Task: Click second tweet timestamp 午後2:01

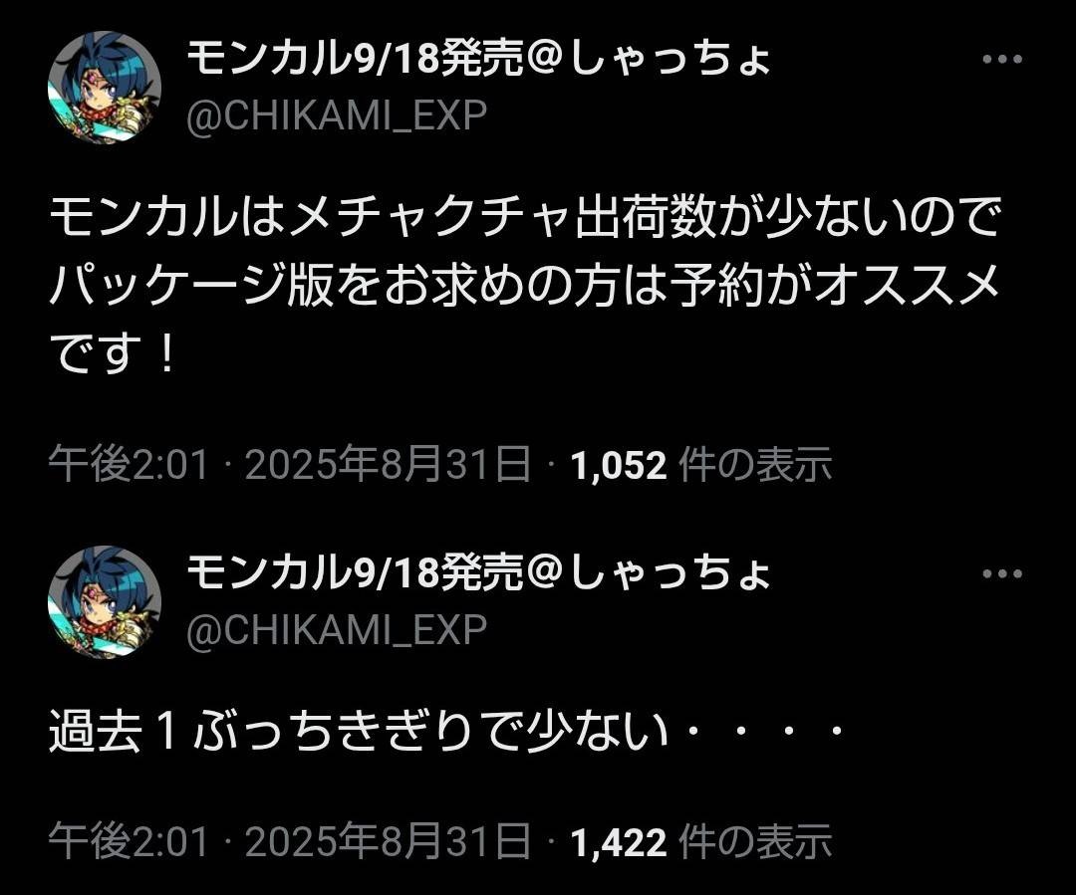Action: (129, 841)
